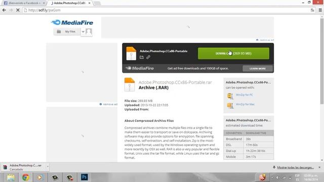Click the green Download (269.93 MB) button
This screenshot has height=182, width=324.
pos(233,54)
